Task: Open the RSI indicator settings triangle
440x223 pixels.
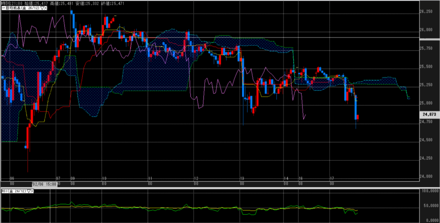Action: pyautogui.click(x=28, y=191)
